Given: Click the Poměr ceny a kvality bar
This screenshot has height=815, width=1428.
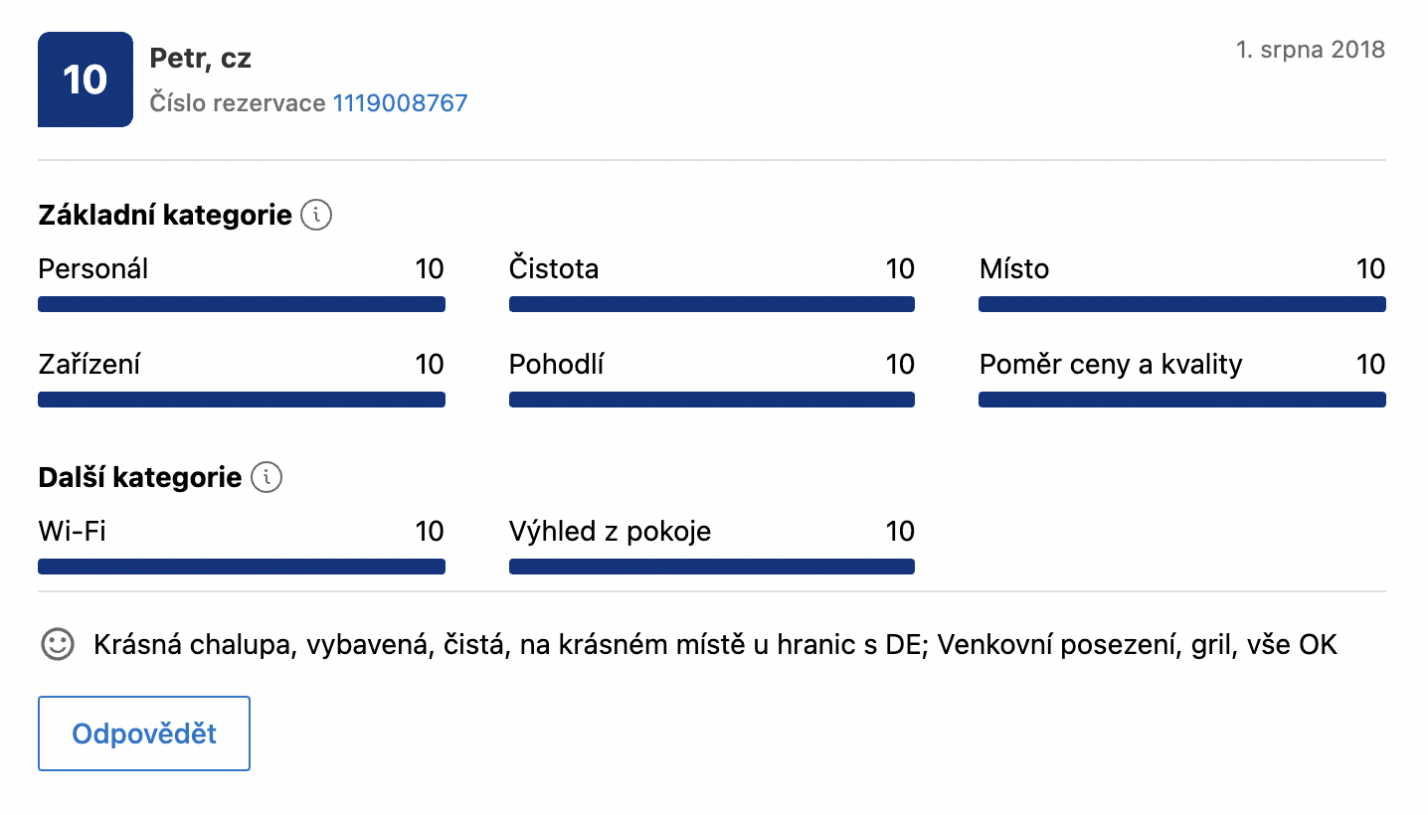Looking at the screenshot, I should click(1182, 400).
